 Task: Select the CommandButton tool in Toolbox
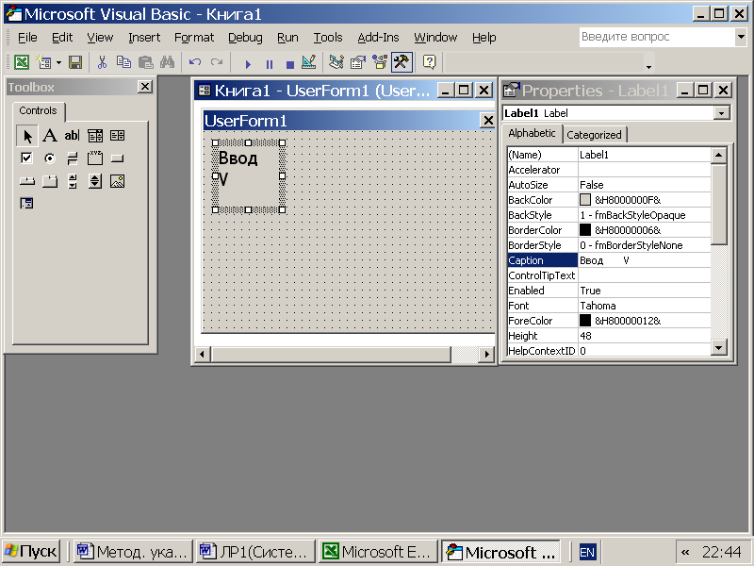click(117, 158)
